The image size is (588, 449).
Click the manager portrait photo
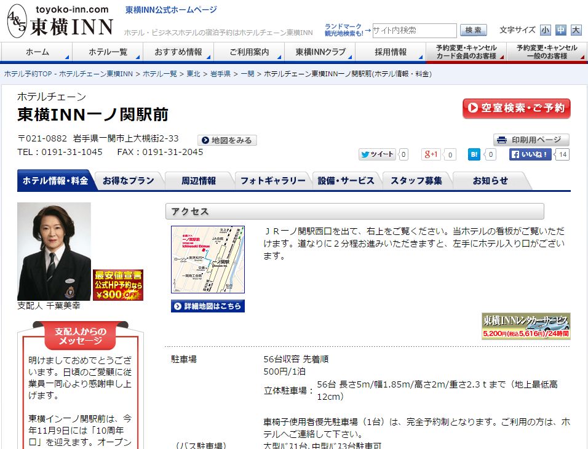54,252
